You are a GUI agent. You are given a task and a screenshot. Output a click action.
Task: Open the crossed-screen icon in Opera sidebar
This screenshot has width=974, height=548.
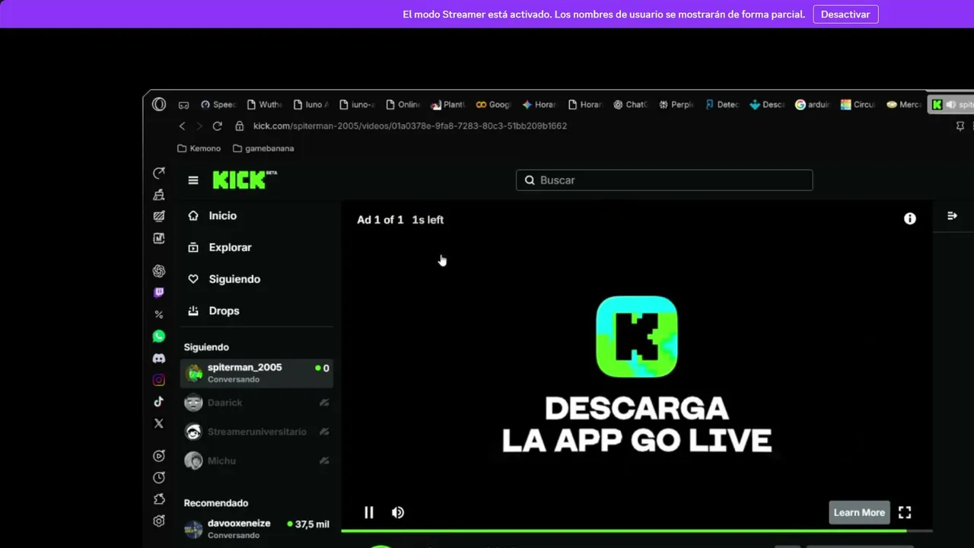[x=159, y=216]
